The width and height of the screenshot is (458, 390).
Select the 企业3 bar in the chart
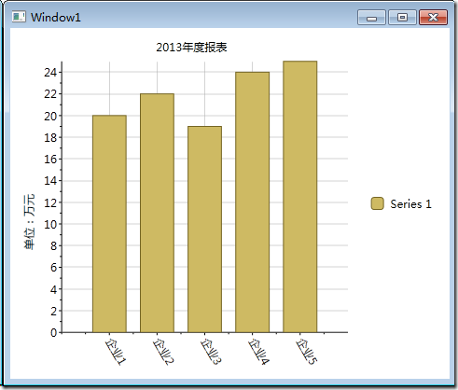(x=204, y=230)
